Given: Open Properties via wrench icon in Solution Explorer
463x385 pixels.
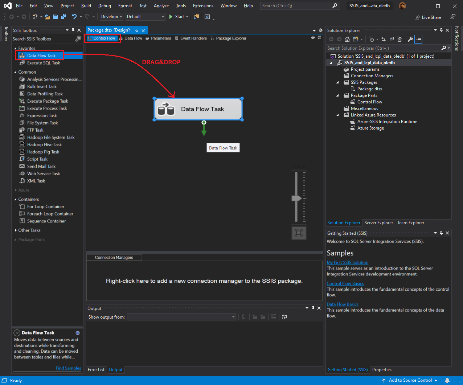Looking at the screenshot, I should [x=410, y=39].
